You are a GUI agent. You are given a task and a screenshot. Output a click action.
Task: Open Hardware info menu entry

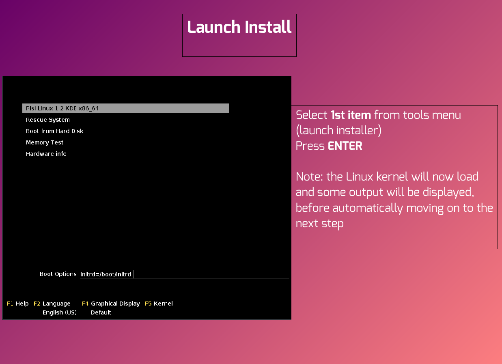pos(46,154)
